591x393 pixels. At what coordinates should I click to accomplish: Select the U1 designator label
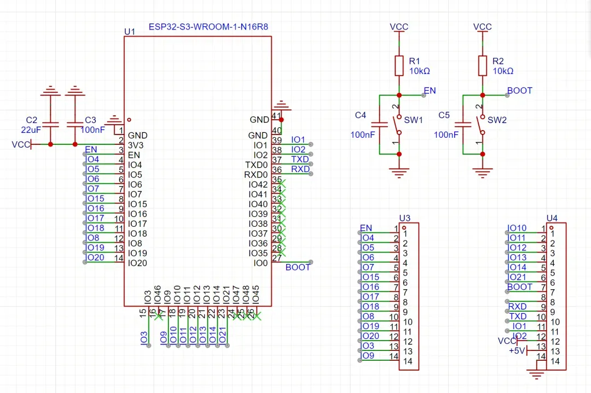click(x=130, y=32)
